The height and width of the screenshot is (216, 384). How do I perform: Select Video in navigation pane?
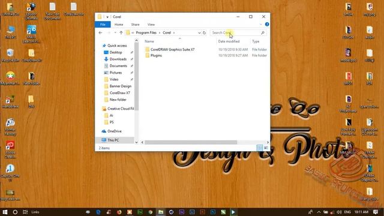coord(111,79)
